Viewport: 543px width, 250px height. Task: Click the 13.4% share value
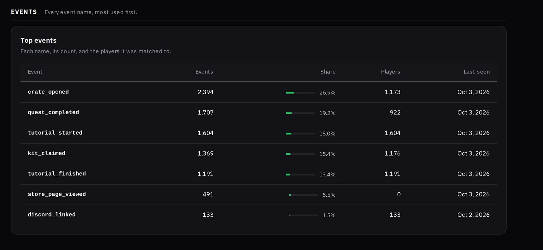click(327, 175)
